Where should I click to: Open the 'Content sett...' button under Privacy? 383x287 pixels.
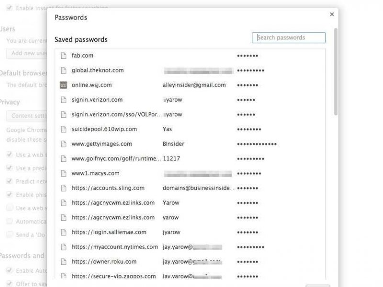pos(27,115)
